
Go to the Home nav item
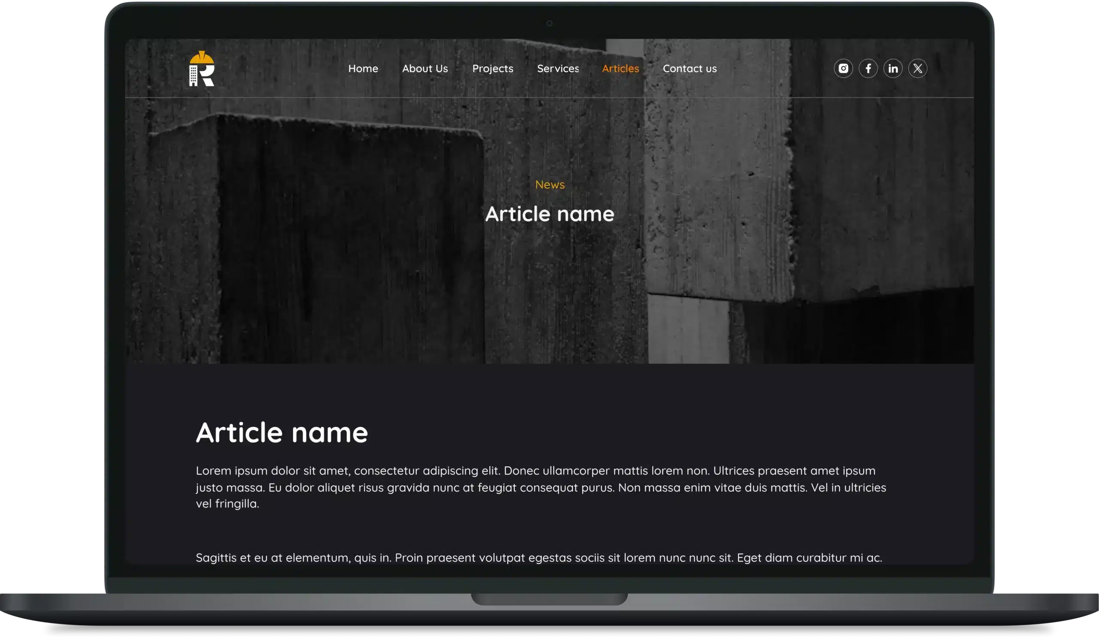point(363,68)
